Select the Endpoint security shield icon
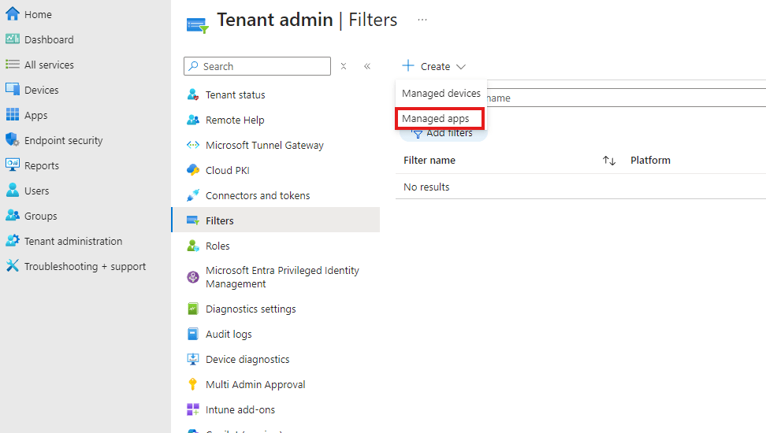This screenshot has height=433, width=766. click(12, 140)
